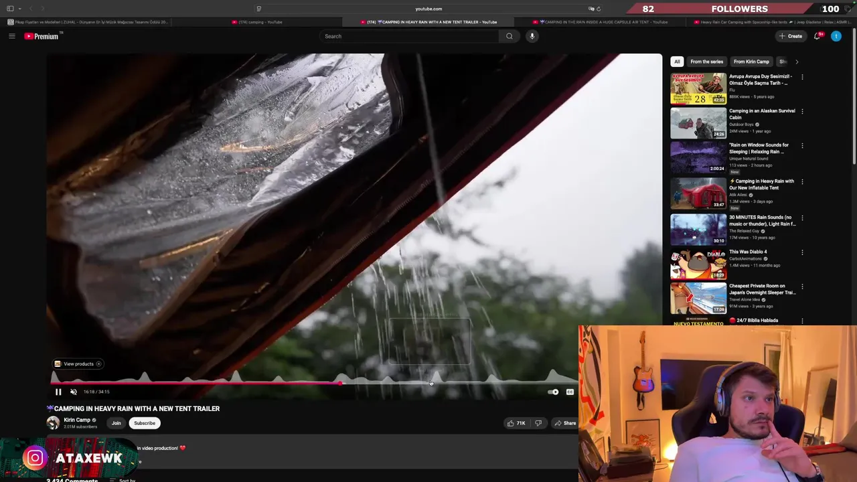Go back with the browser back arrow
The width and height of the screenshot is (857, 482).
[31, 9]
